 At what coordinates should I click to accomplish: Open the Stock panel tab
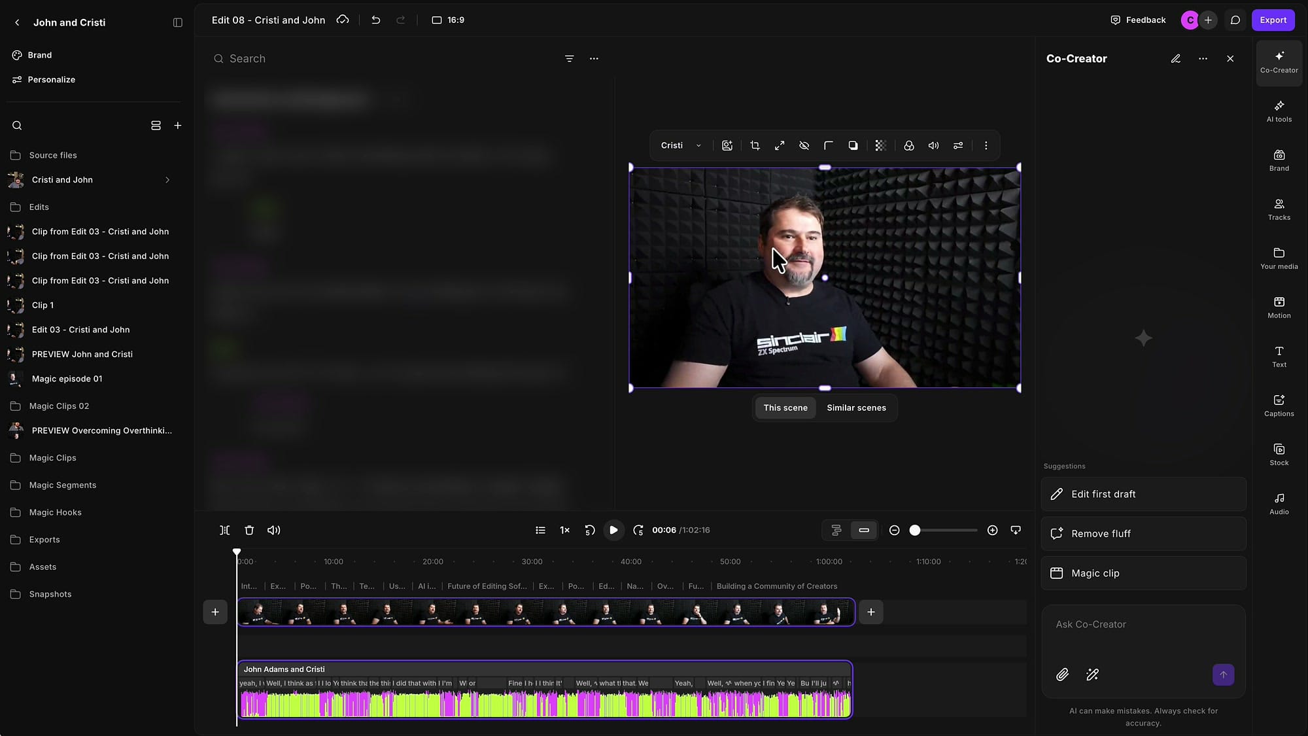click(x=1279, y=455)
